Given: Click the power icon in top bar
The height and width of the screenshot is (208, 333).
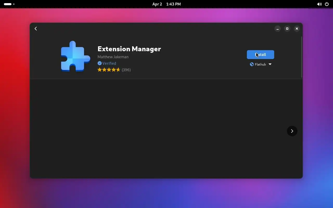Looking at the screenshot, I should pos(327,4).
